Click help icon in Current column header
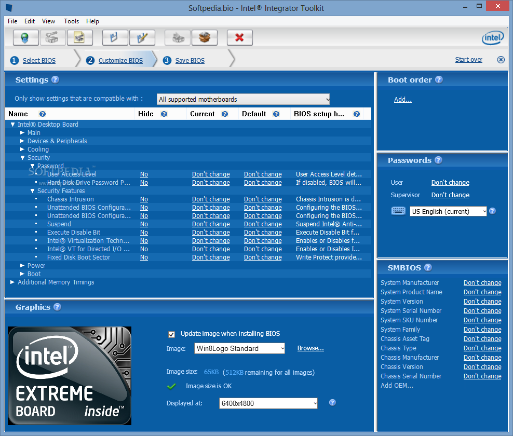The height and width of the screenshot is (436, 513). (224, 114)
